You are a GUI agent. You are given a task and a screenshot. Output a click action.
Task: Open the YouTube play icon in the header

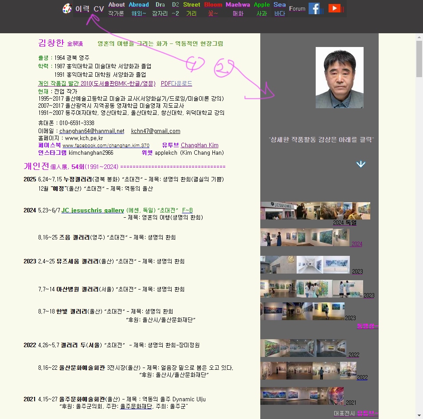(334, 8)
